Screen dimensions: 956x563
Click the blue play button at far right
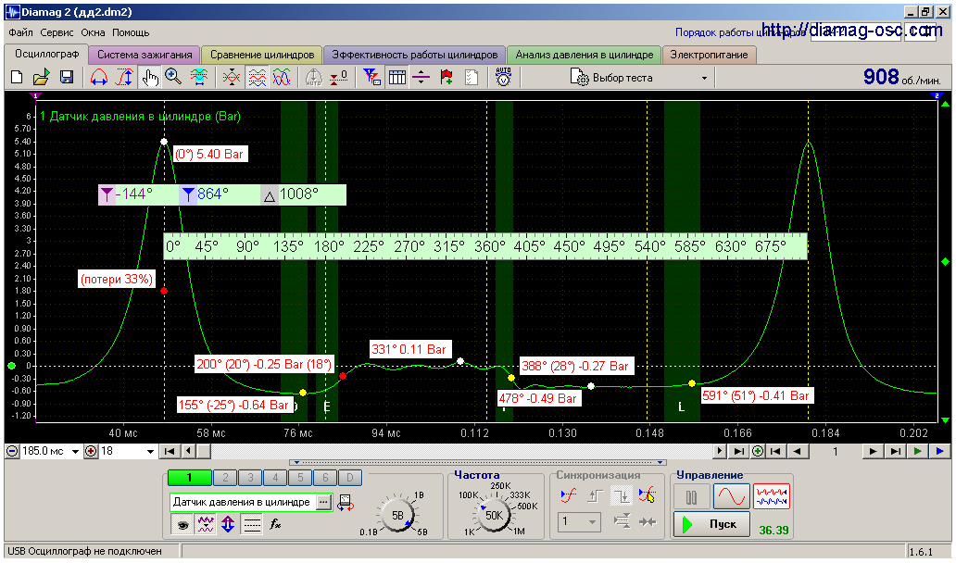[939, 452]
